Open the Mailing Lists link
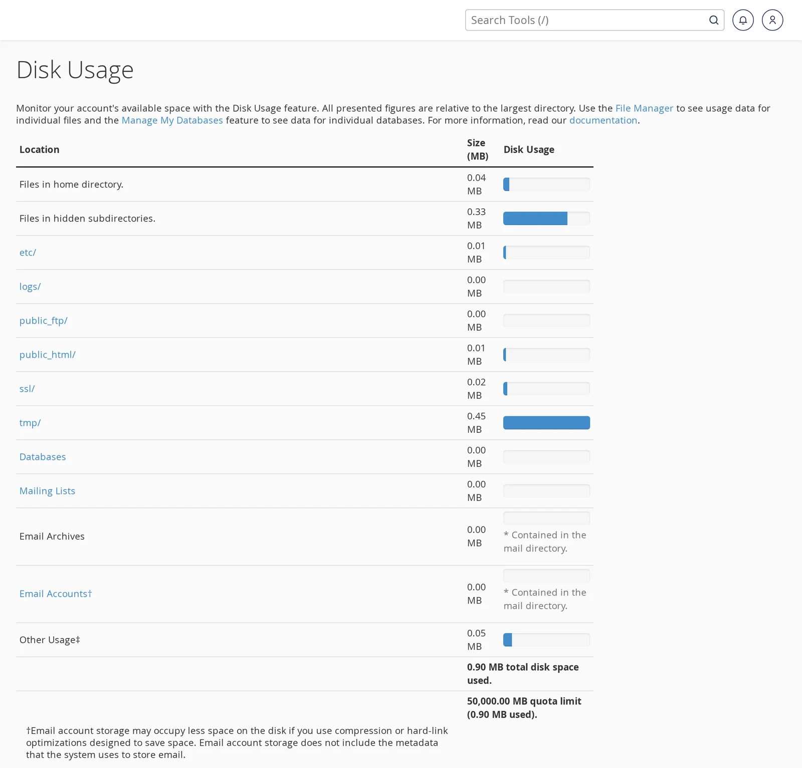Image resolution: width=802 pixels, height=768 pixels. [x=47, y=491]
